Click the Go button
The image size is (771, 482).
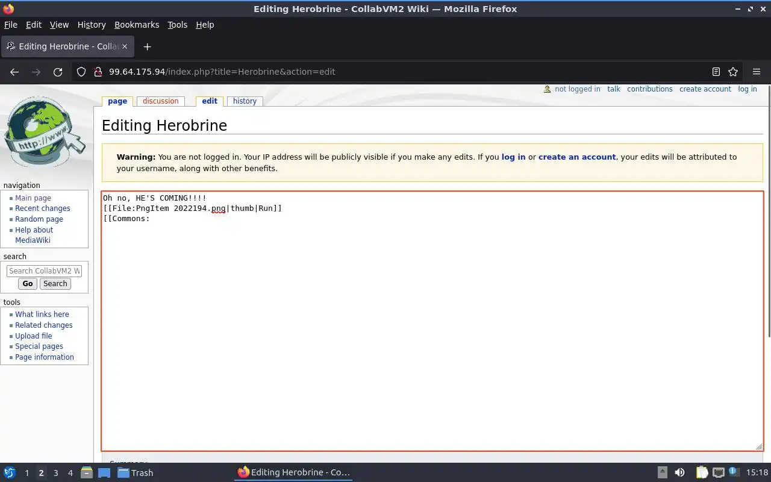coord(28,284)
